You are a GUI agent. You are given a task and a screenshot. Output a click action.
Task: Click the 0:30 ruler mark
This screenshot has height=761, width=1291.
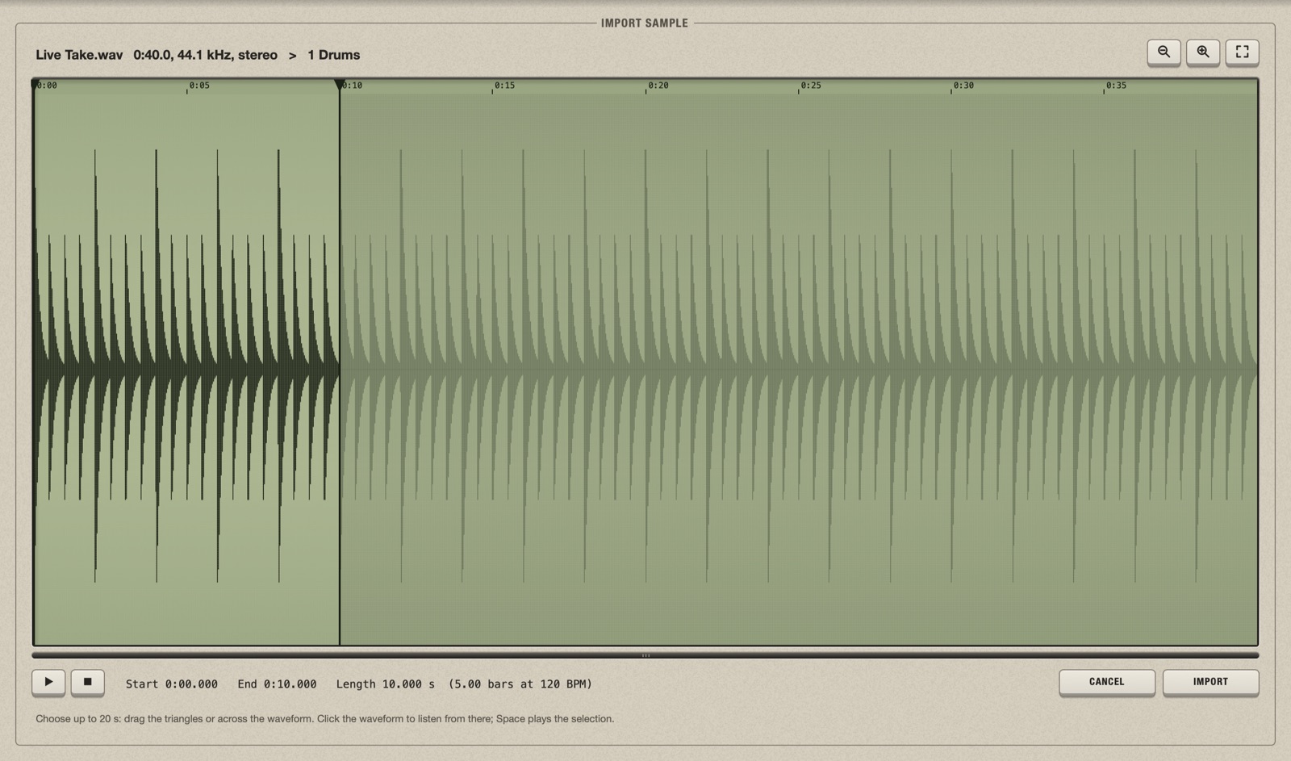[x=963, y=86]
